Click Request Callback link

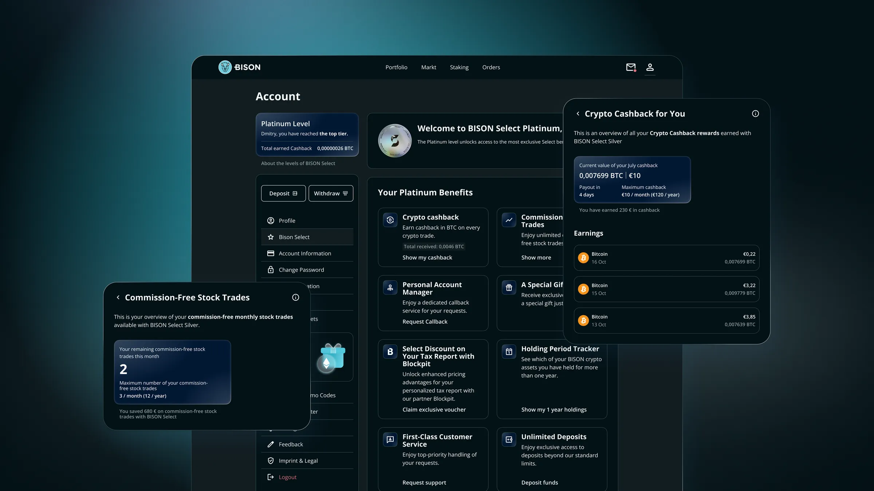point(425,322)
